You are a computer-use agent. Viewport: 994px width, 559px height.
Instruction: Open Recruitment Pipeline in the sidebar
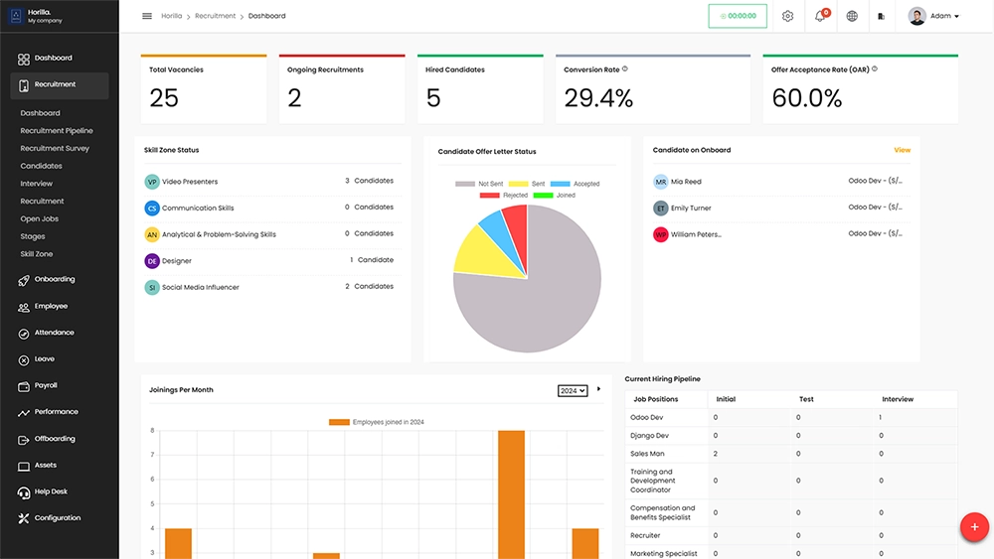(x=57, y=131)
